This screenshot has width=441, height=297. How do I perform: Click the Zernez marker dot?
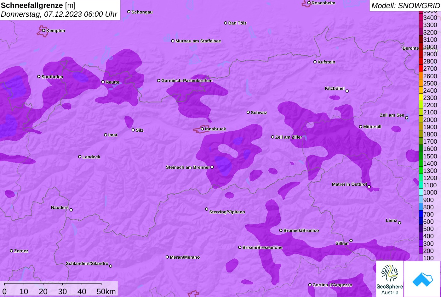tap(12, 251)
